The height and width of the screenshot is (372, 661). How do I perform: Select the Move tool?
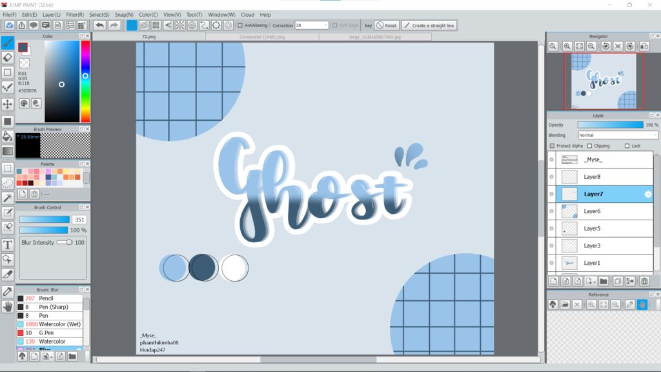click(x=8, y=104)
